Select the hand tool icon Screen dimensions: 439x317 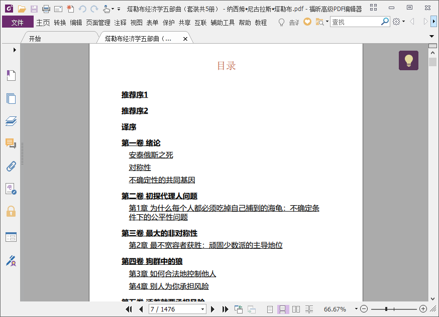[x=106, y=9]
